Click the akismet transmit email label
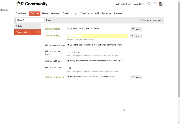This screenshot has height=124, width=180. tap(55, 45)
